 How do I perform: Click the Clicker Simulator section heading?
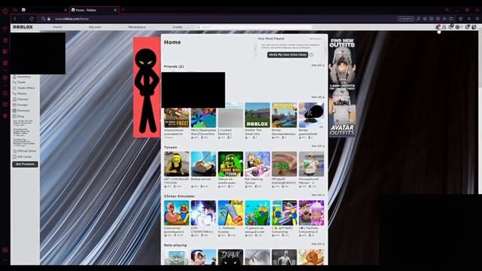click(x=179, y=196)
